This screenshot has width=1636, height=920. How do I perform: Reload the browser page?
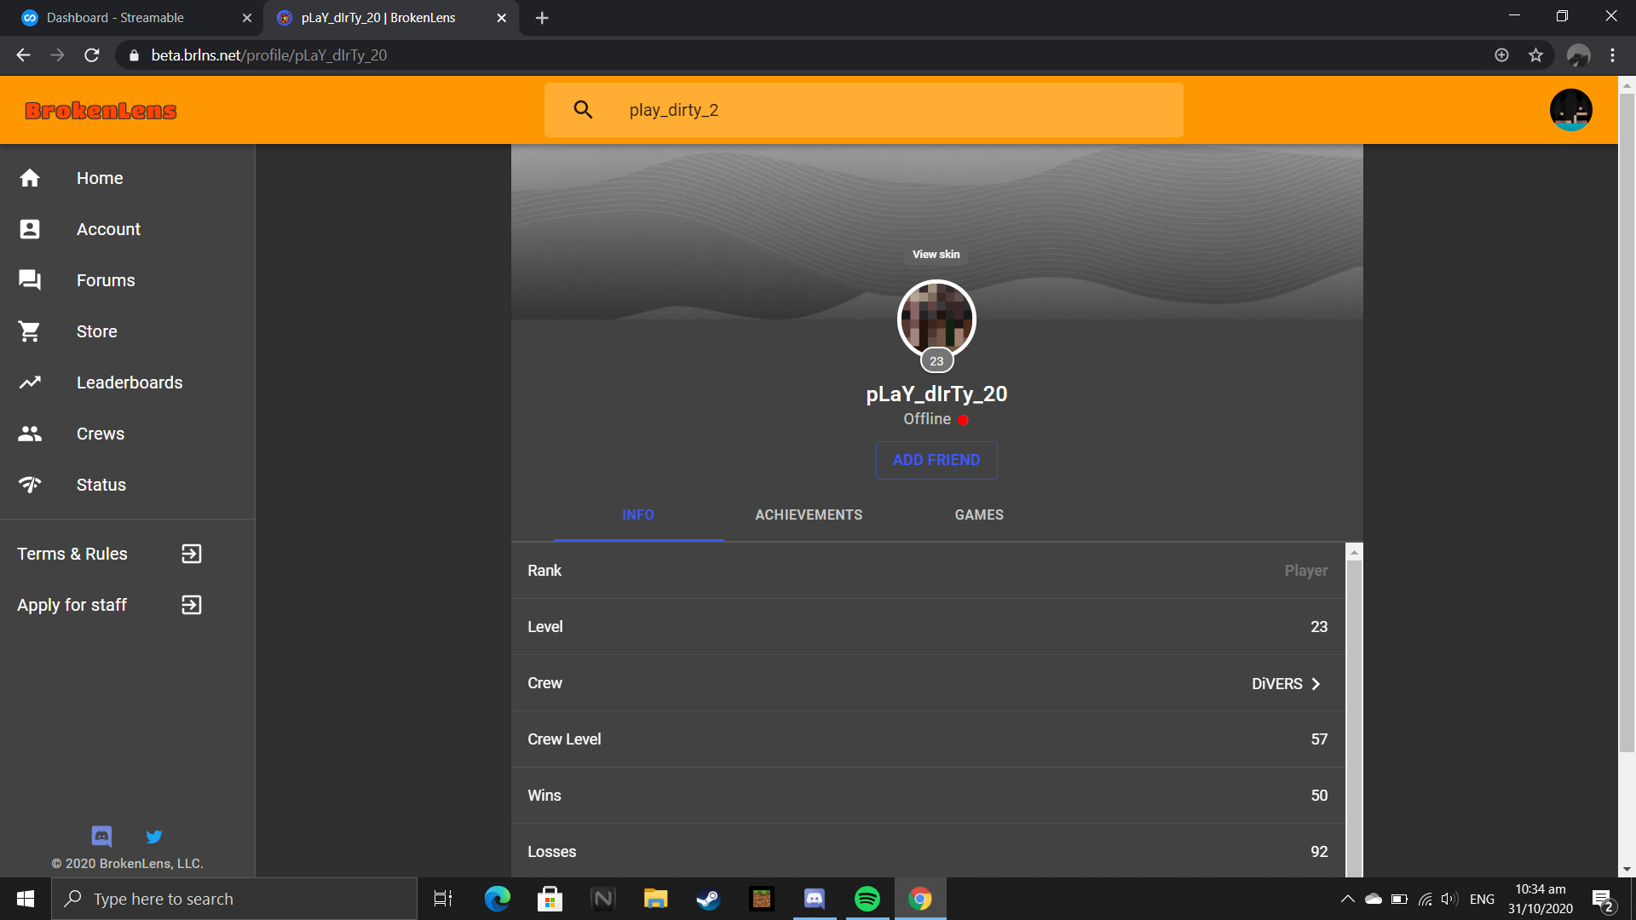click(92, 55)
